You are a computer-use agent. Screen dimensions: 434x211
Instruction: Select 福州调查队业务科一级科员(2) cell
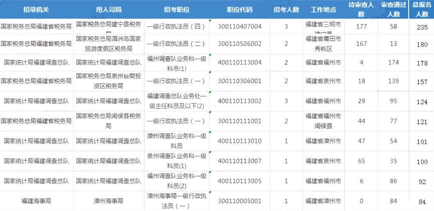(x=177, y=181)
